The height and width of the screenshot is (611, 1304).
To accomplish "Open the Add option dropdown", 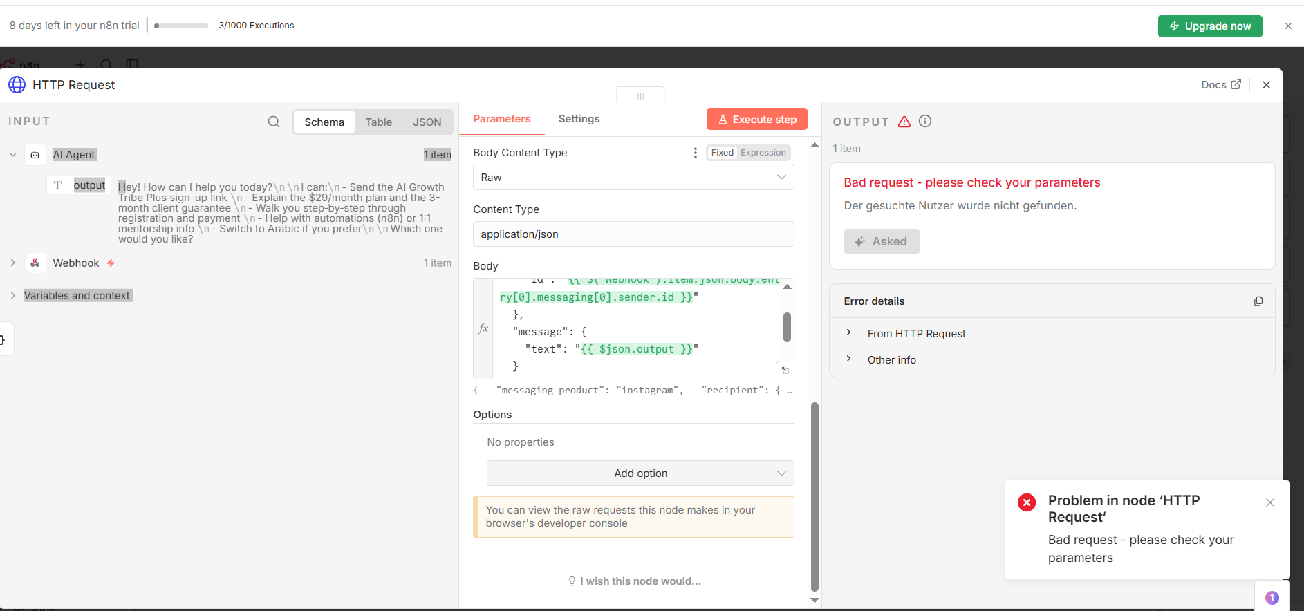I will [640, 473].
